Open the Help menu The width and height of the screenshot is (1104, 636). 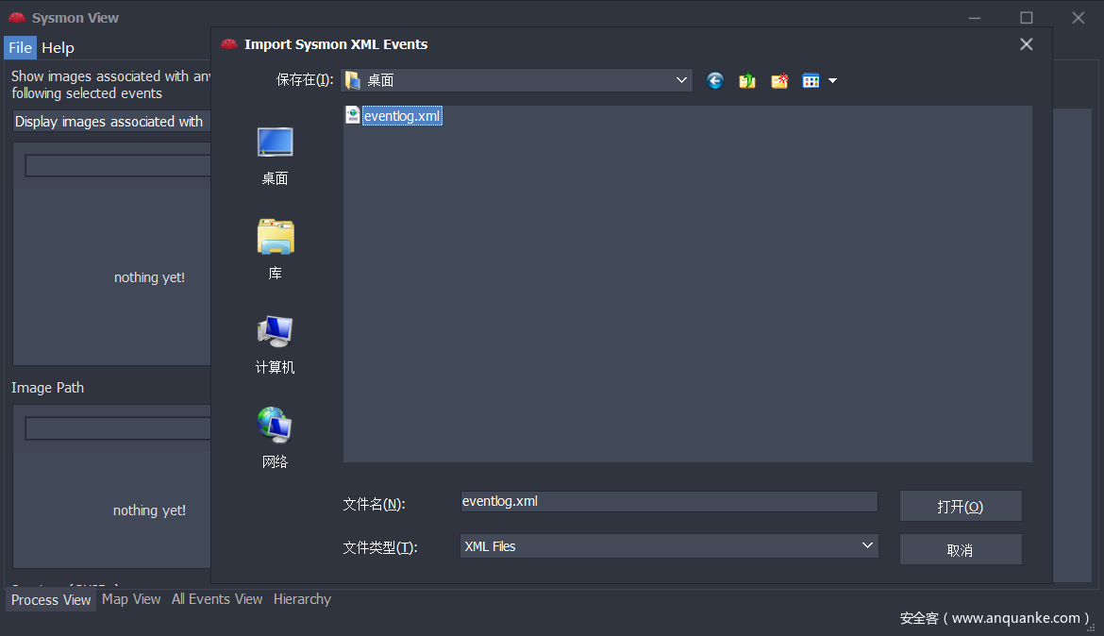[x=58, y=48]
